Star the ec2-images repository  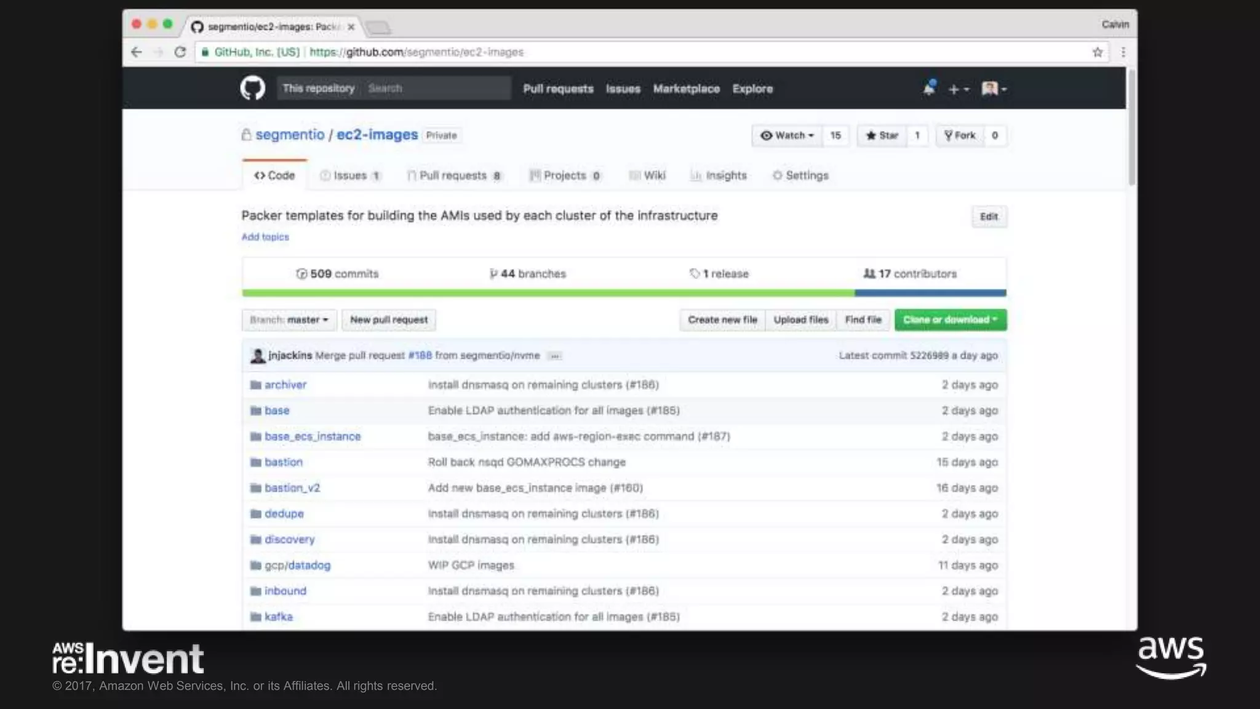882,135
